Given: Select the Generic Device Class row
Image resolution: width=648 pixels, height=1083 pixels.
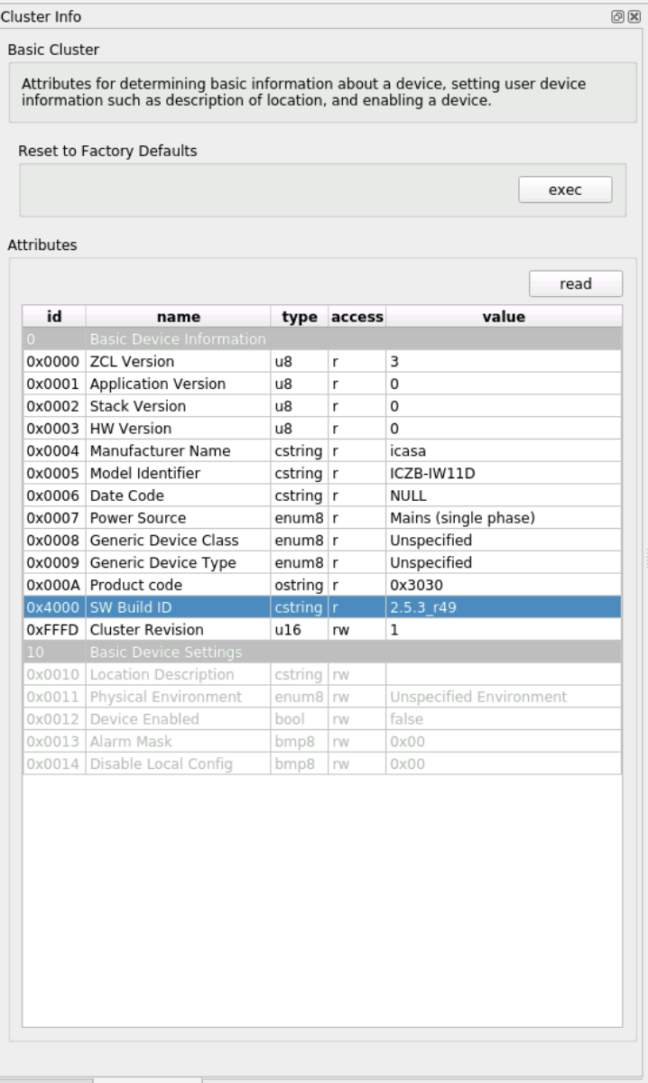Looking at the screenshot, I should [322, 541].
